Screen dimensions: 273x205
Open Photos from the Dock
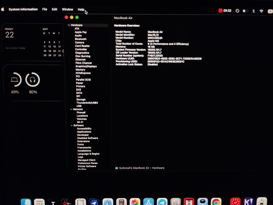135,202
